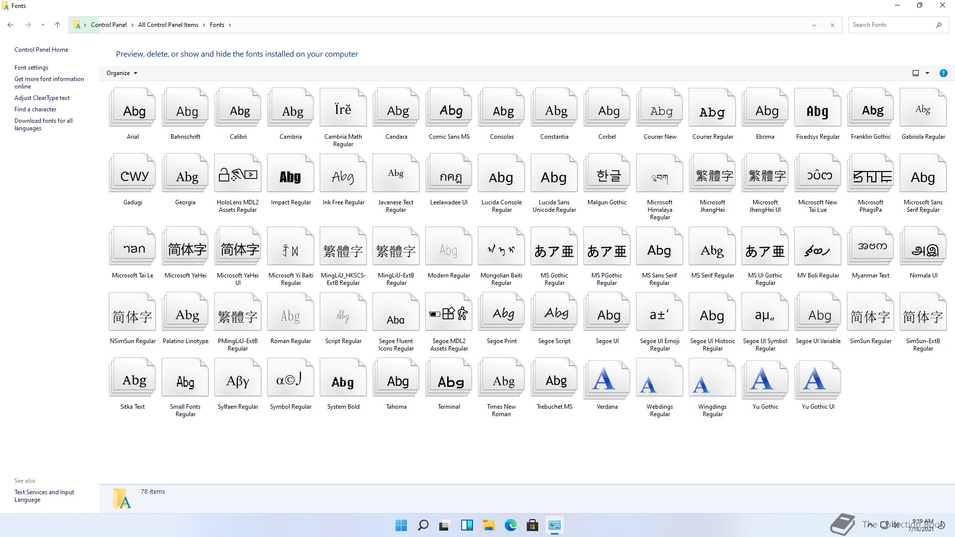
Task: Select the Wingdings Regular font icon
Action: [712, 377]
